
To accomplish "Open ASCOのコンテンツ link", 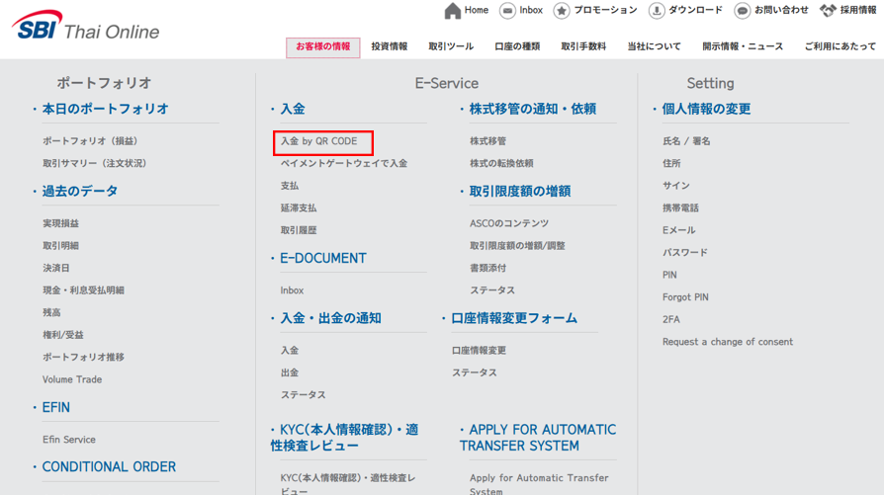I will coord(509,223).
